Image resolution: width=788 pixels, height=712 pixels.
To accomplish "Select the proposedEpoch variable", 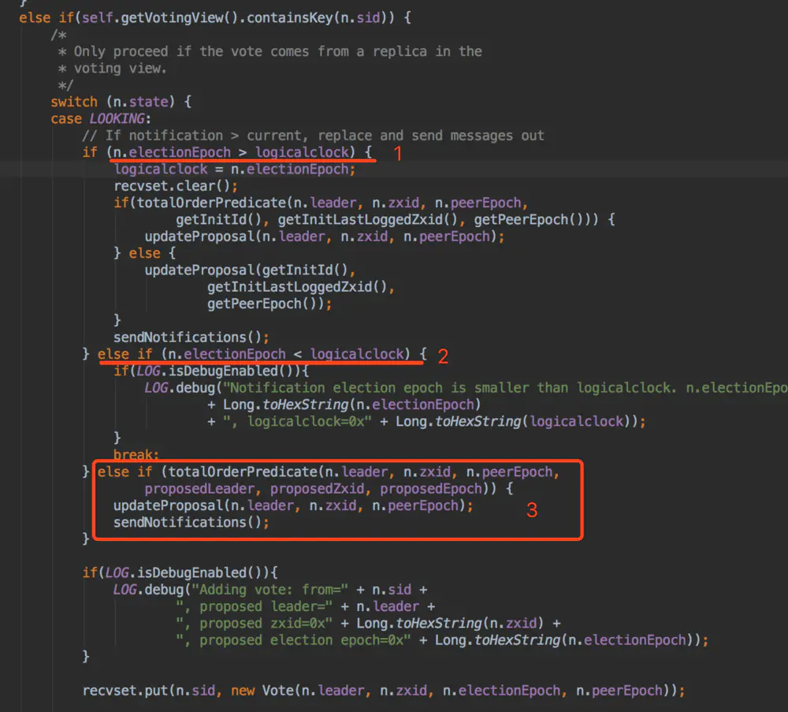I will tap(431, 489).
